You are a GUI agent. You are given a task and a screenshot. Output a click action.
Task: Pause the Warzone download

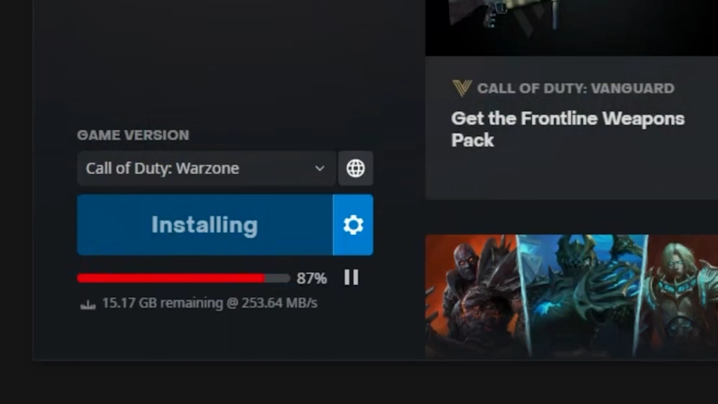point(351,277)
